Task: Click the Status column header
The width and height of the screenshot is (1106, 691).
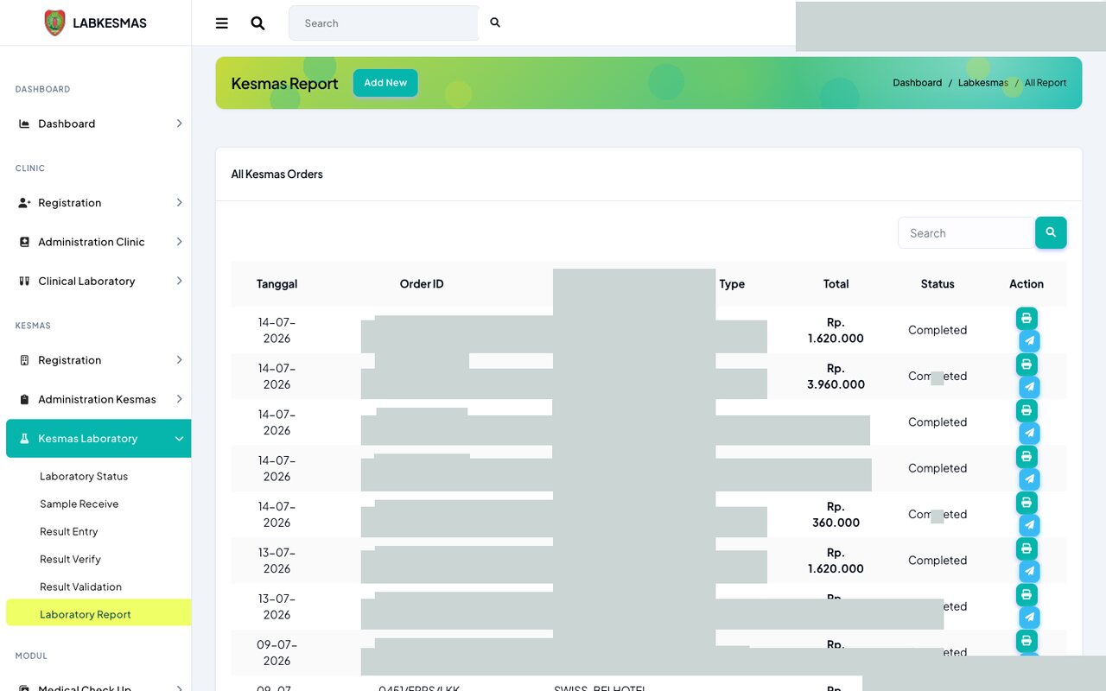Action: 938,283
